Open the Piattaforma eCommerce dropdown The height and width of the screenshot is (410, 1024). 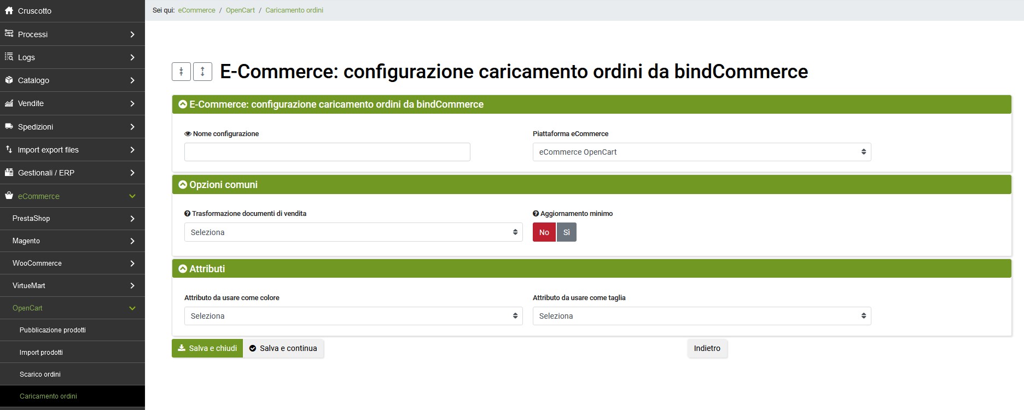701,152
